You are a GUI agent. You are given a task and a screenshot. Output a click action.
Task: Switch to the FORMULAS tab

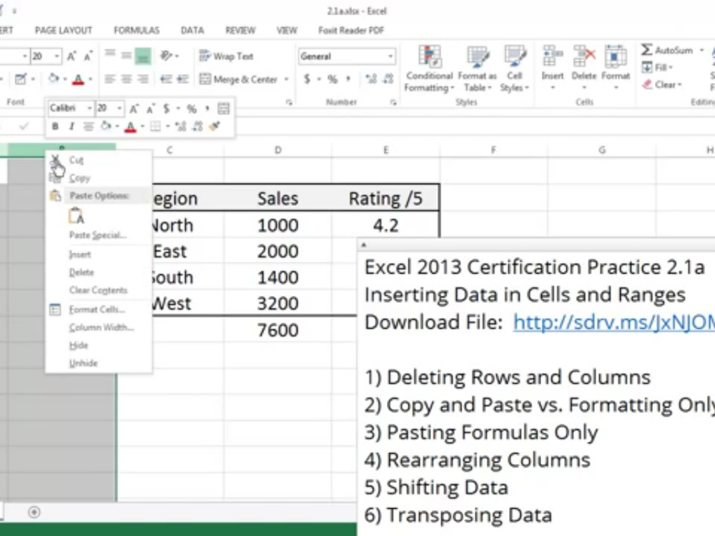(x=137, y=31)
